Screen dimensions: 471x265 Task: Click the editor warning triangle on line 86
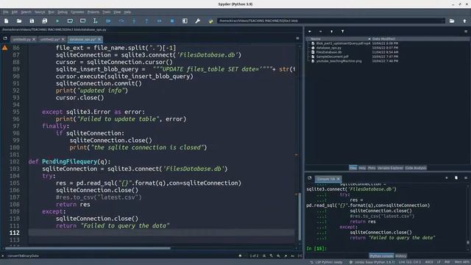(5, 48)
